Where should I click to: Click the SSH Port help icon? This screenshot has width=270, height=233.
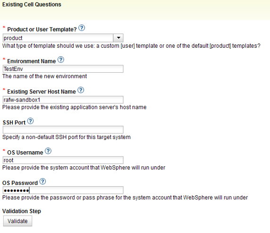click(31, 121)
